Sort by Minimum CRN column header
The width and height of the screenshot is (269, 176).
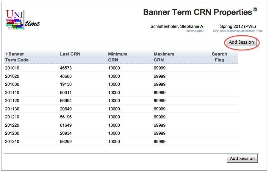[x=118, y=57]
